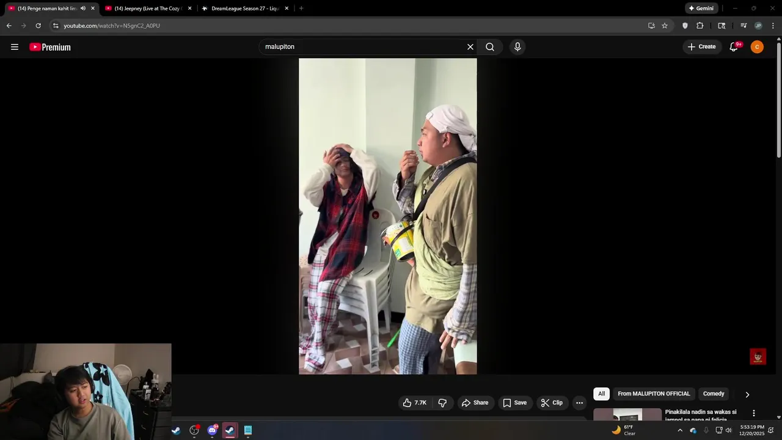The width and height of the screenshot is (782, 440).
Task: Show next filter chips with arrow
Action: (747, 395)
